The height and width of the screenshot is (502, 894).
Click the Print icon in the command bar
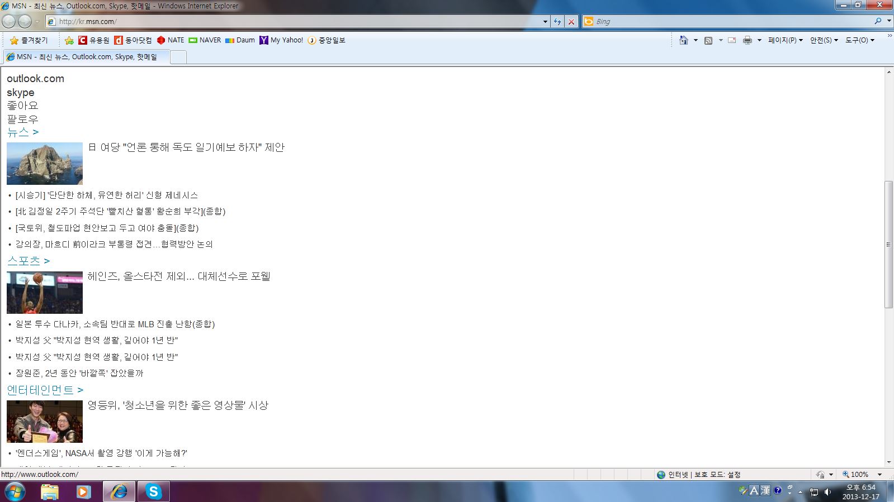(748, 40)
